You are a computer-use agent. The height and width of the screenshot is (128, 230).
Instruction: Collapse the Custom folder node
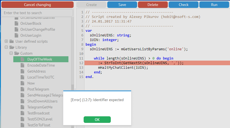[x=11, y=54]
